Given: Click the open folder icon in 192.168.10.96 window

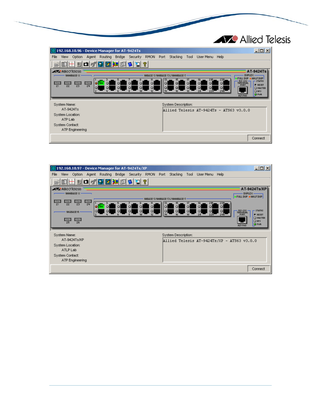Looking at the screenshot, I should point(57,64).
